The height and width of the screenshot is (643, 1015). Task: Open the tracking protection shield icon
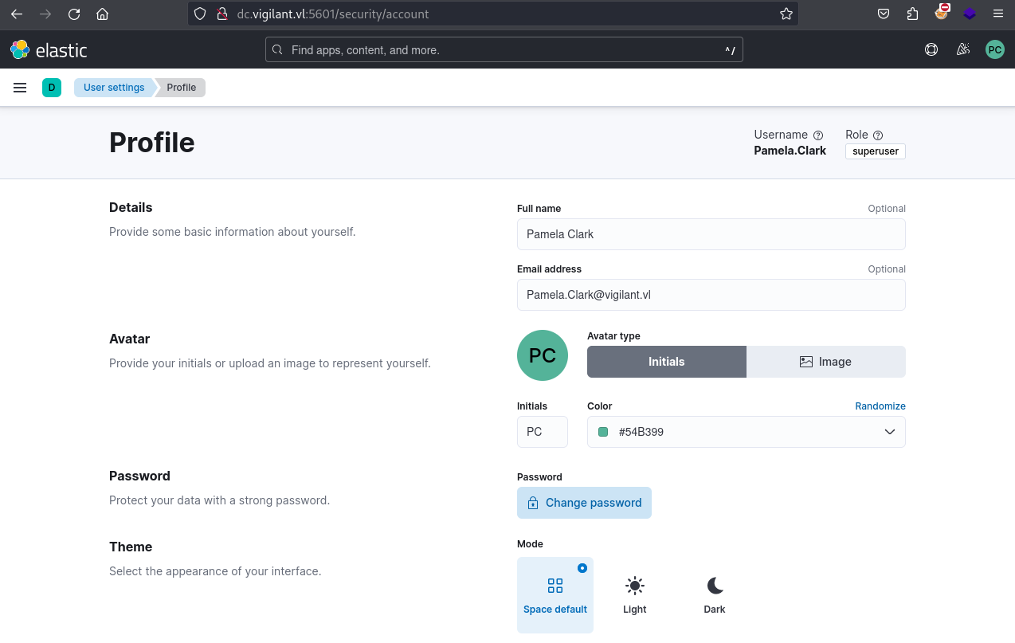[x=200, y=14]
